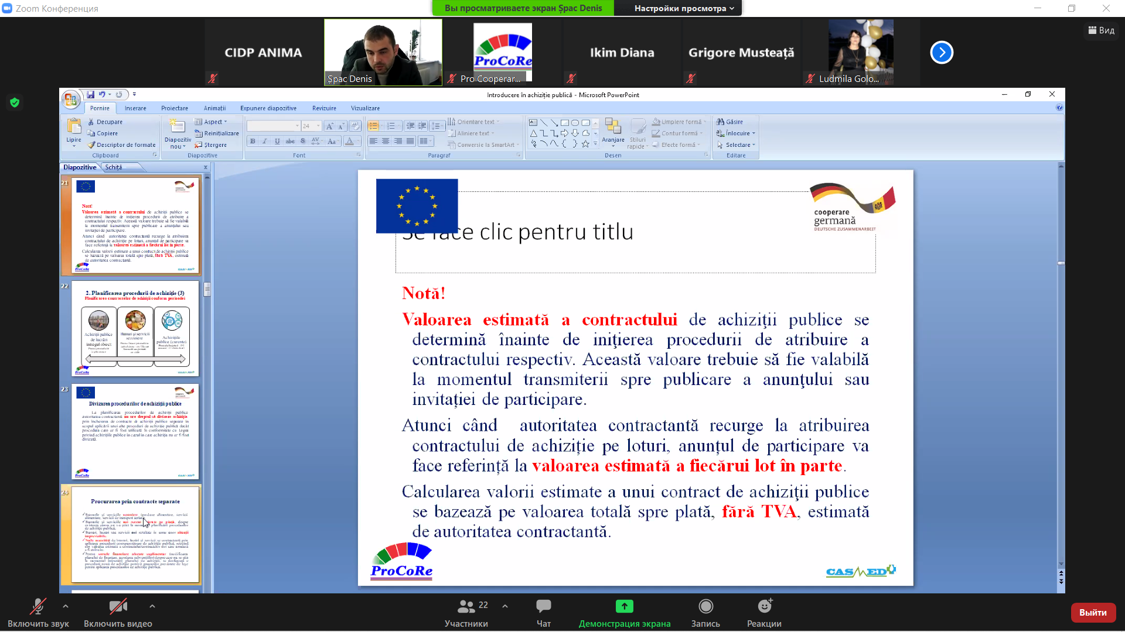Click the record meeting icon
The height and width of the screenshot is (632, 1125).
(x=705, y=606)
